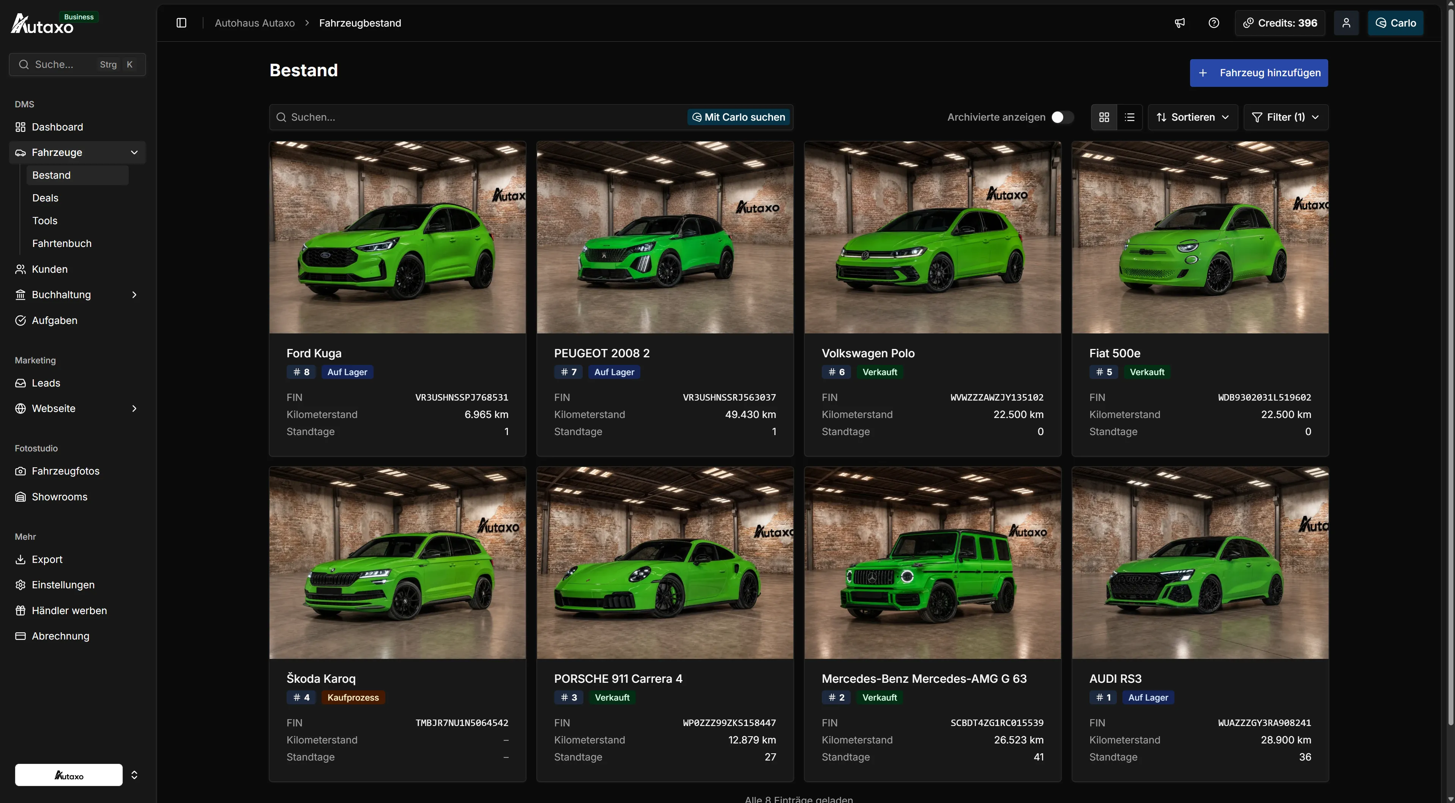Screen dimensions: 1455x803
Task: Click the Abrechnung card icon
Action: coord(20,636)
